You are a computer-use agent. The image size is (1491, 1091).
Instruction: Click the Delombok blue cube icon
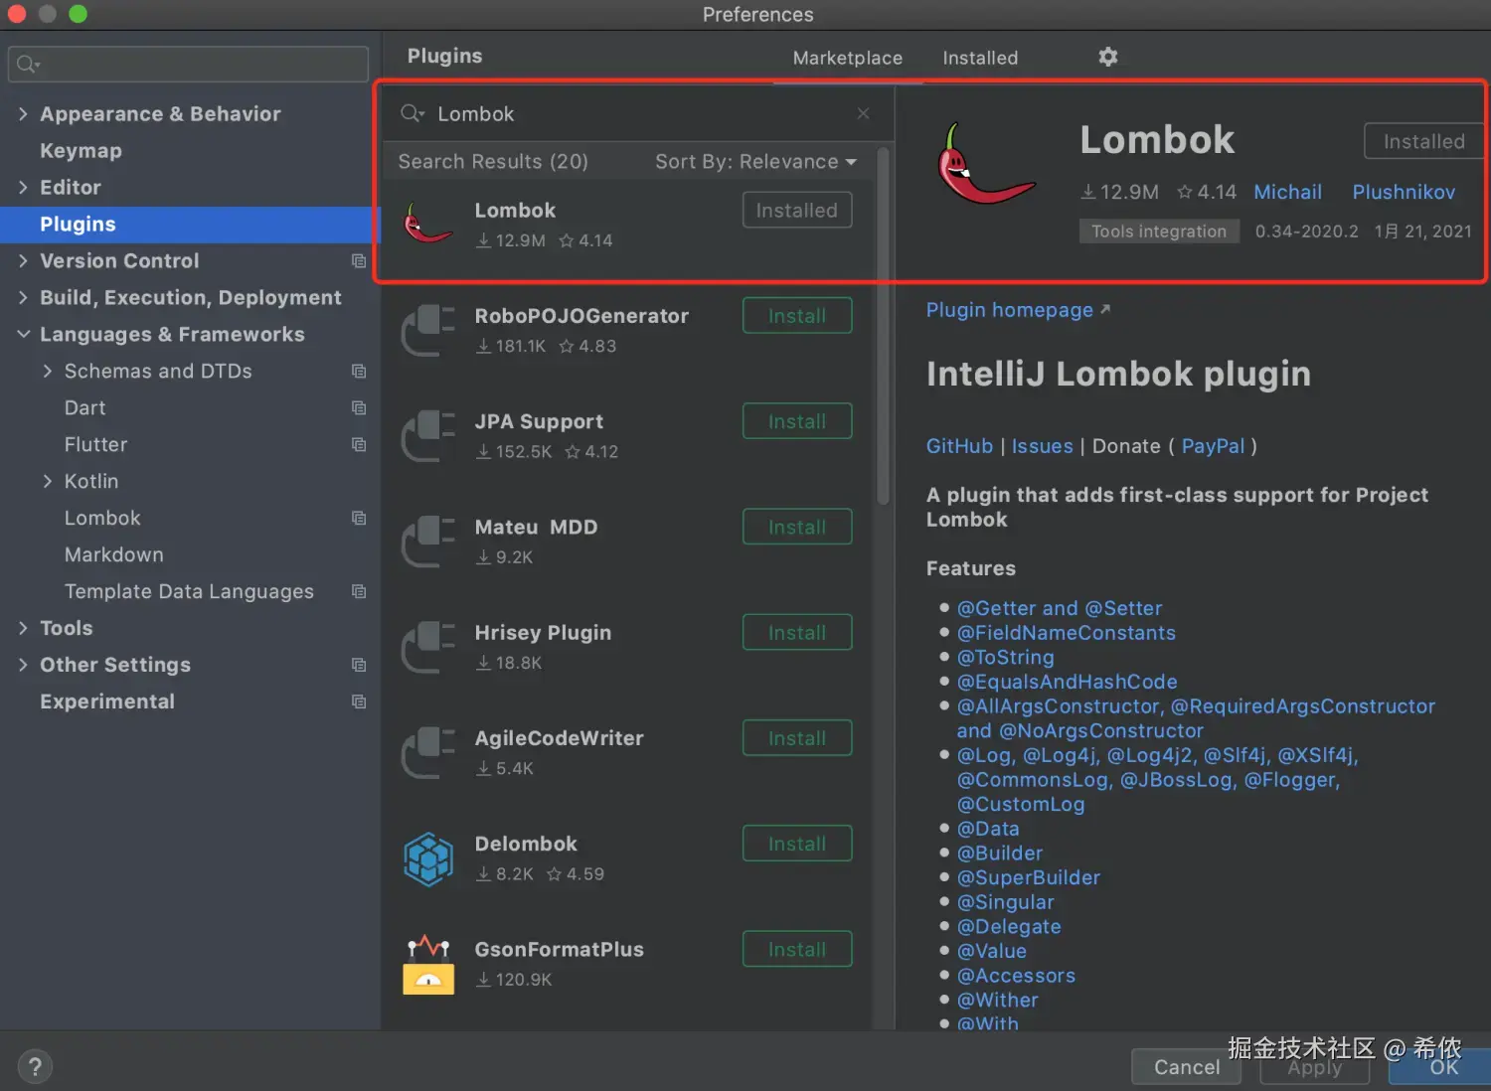point(428,858)
